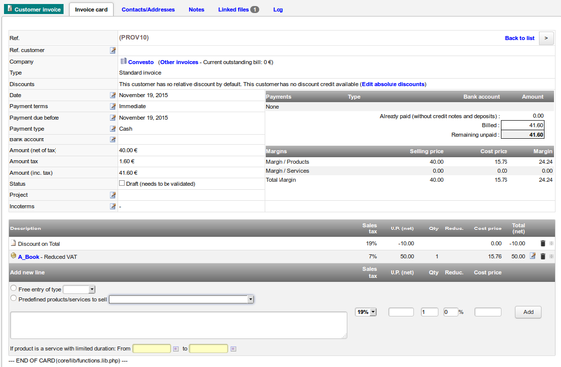Edit Payment type pencil icon
561x367 pixels.
pos(113,129)
